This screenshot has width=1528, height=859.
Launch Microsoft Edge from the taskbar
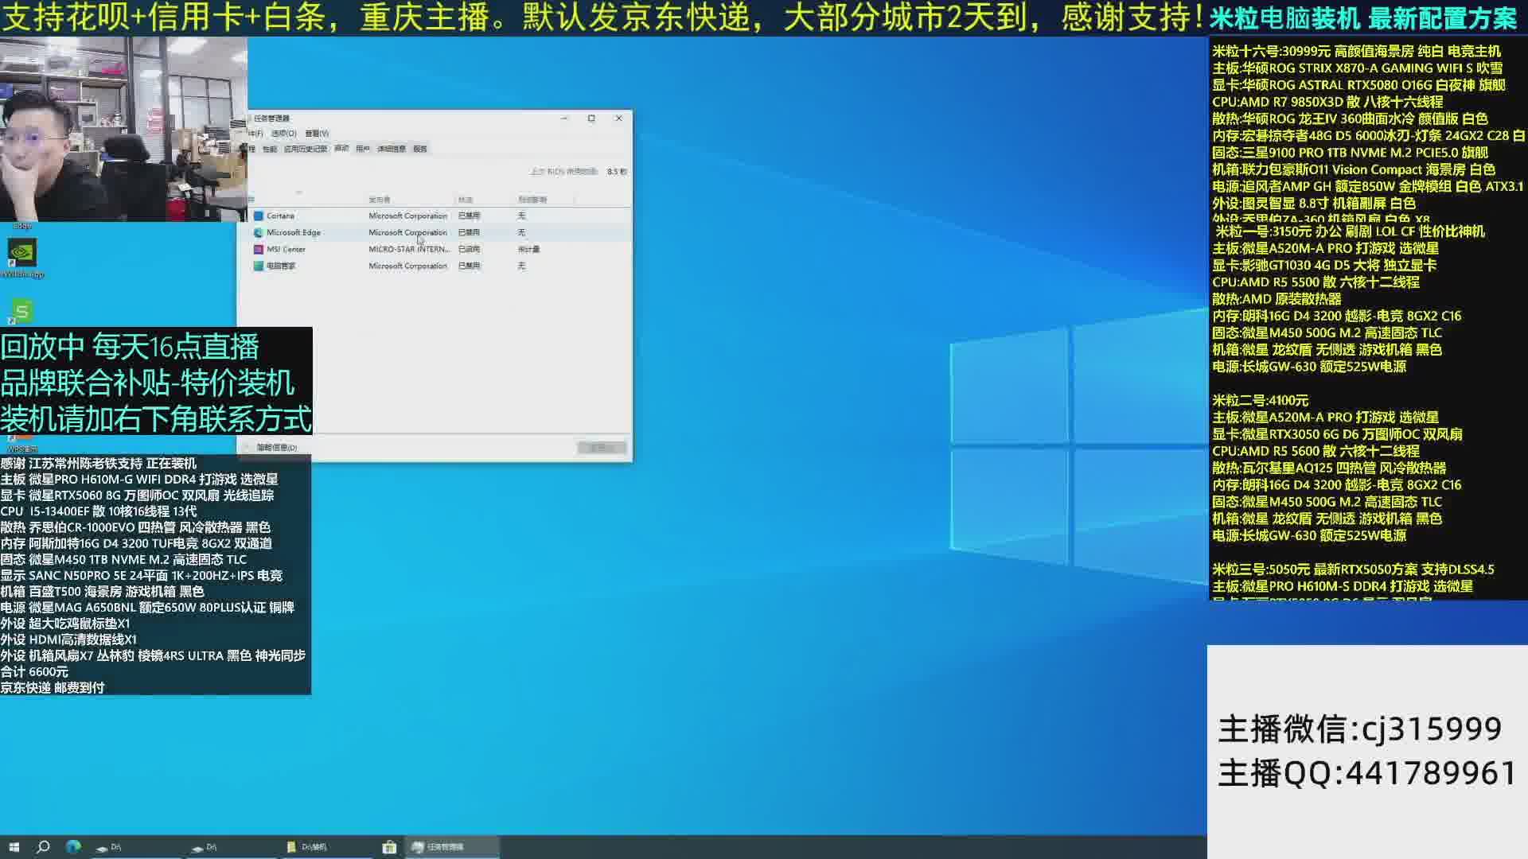[x=73, y=847]
